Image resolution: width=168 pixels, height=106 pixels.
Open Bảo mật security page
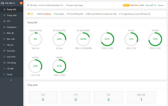11,39
